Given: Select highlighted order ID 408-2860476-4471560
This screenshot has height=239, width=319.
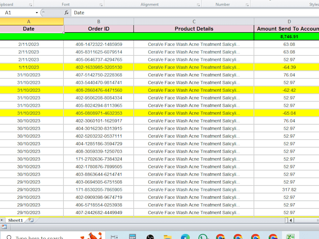Looking at the screenshot, I should pos(99,90).
